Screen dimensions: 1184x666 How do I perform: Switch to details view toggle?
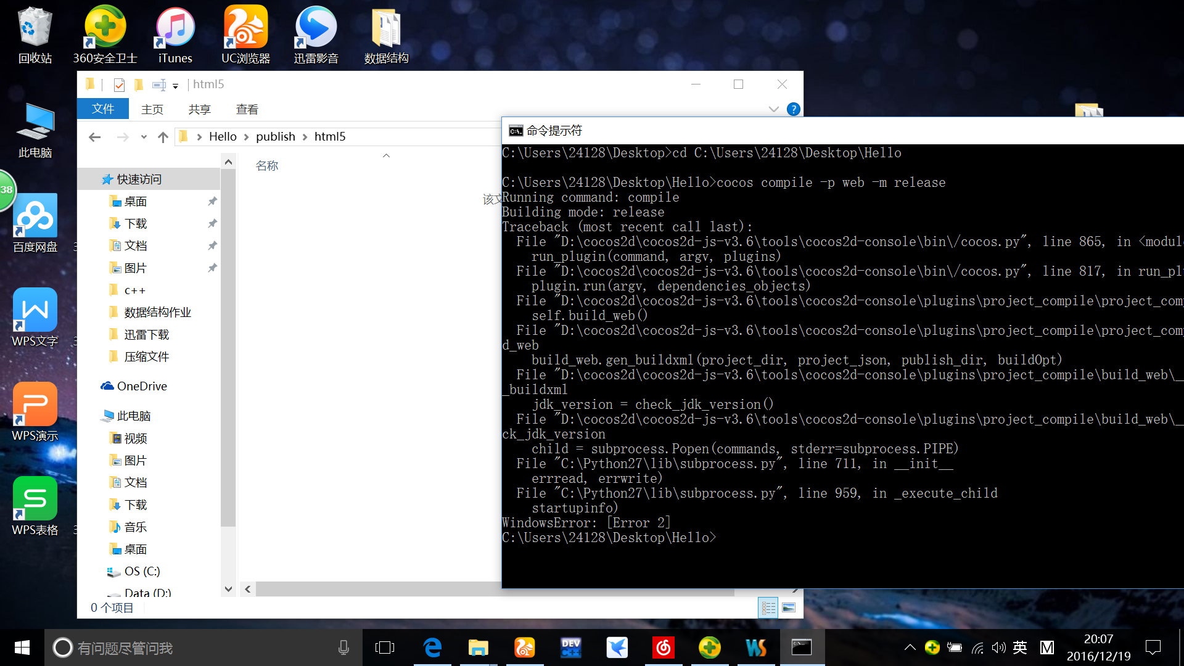pos(768,608)
